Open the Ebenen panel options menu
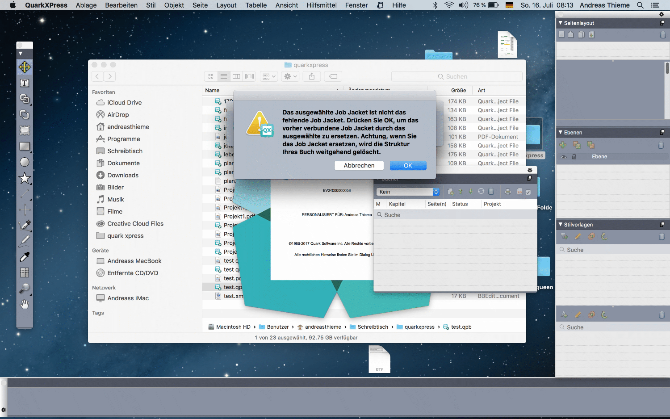 point(662,132)
